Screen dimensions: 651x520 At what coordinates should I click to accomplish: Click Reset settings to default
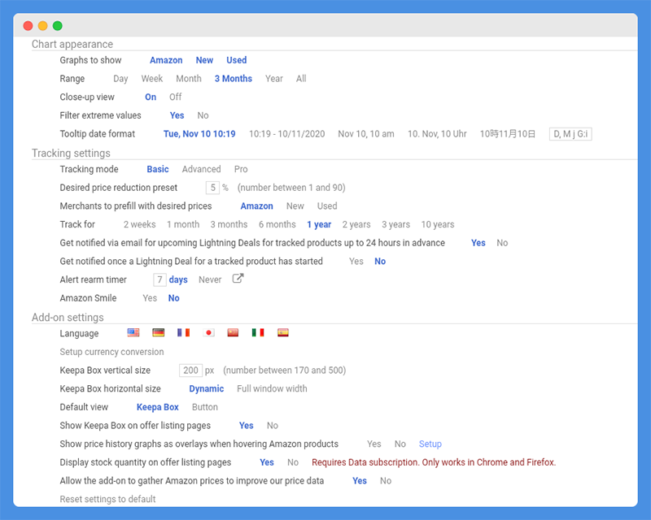pyautogui.click(x=107, y=499)
